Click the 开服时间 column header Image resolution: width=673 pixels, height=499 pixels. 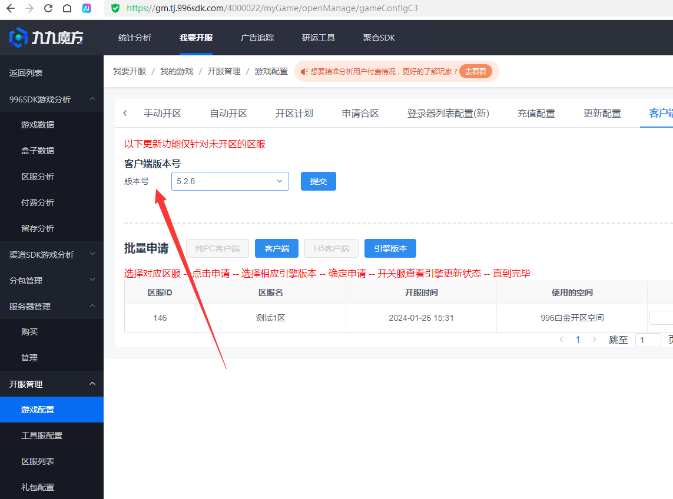tap(421, 292)
